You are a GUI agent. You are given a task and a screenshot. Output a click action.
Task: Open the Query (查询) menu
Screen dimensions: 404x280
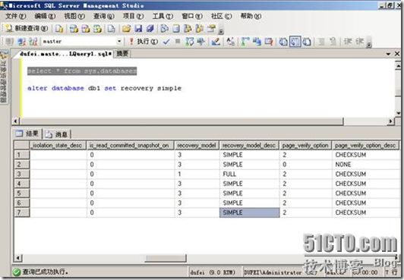click(x=104, y=16)
